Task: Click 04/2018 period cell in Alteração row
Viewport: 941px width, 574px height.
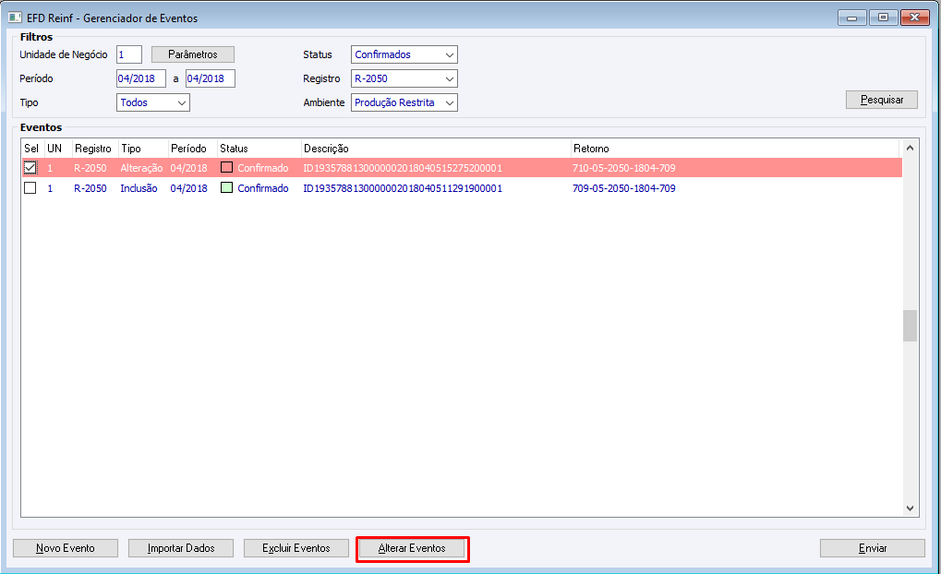Action: 189,168
